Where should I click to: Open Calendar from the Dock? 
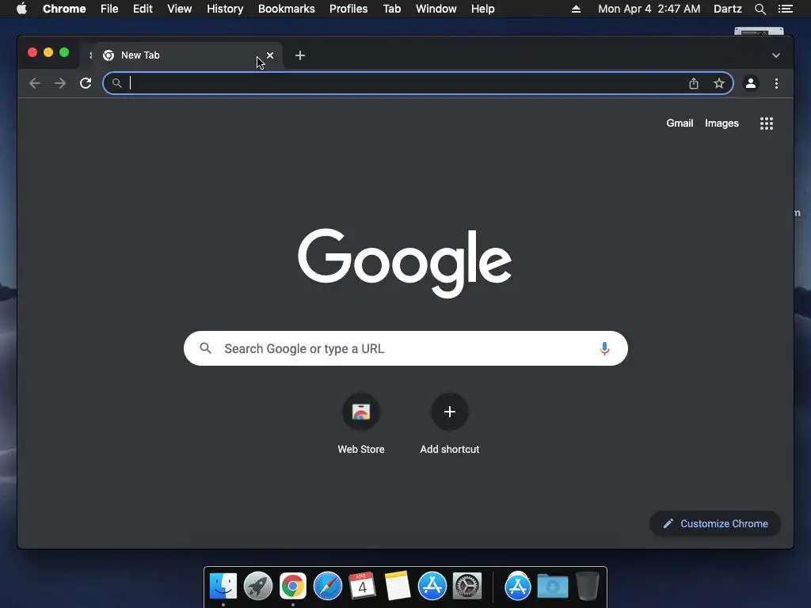tap(362, 586)
